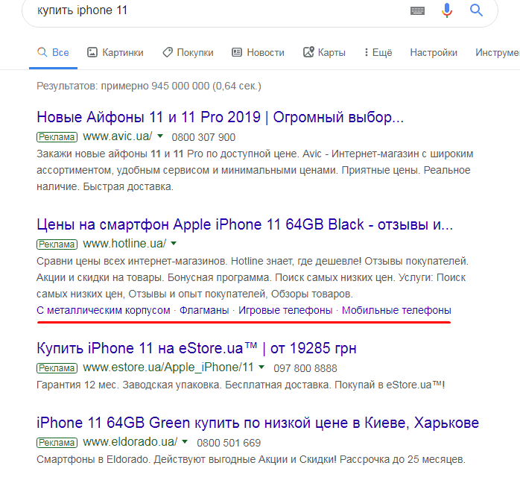Screen dimensions: 520x486
Task: Click the www.hotline.ua/ green URL
Action: click(x=124, y=244)
